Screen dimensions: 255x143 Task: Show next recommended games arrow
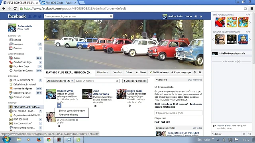click(x=250, y=39)
